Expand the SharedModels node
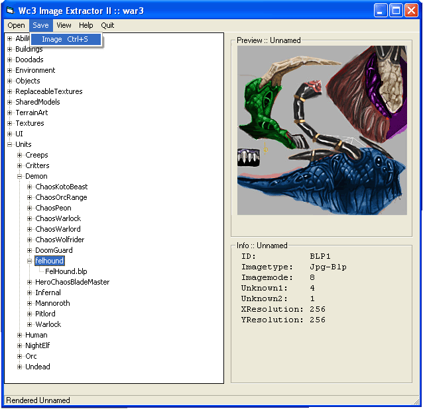The width and height of the screenshot is (423, 409). (10, 103)
